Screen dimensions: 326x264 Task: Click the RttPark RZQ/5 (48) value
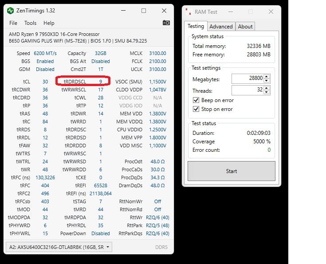click(x=157, y=225)
